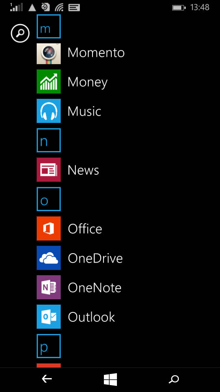Viewport: 220px width, 392px height.
Task: Open the red News app tile
Action: pyautogui.click(x=48, y=169)
